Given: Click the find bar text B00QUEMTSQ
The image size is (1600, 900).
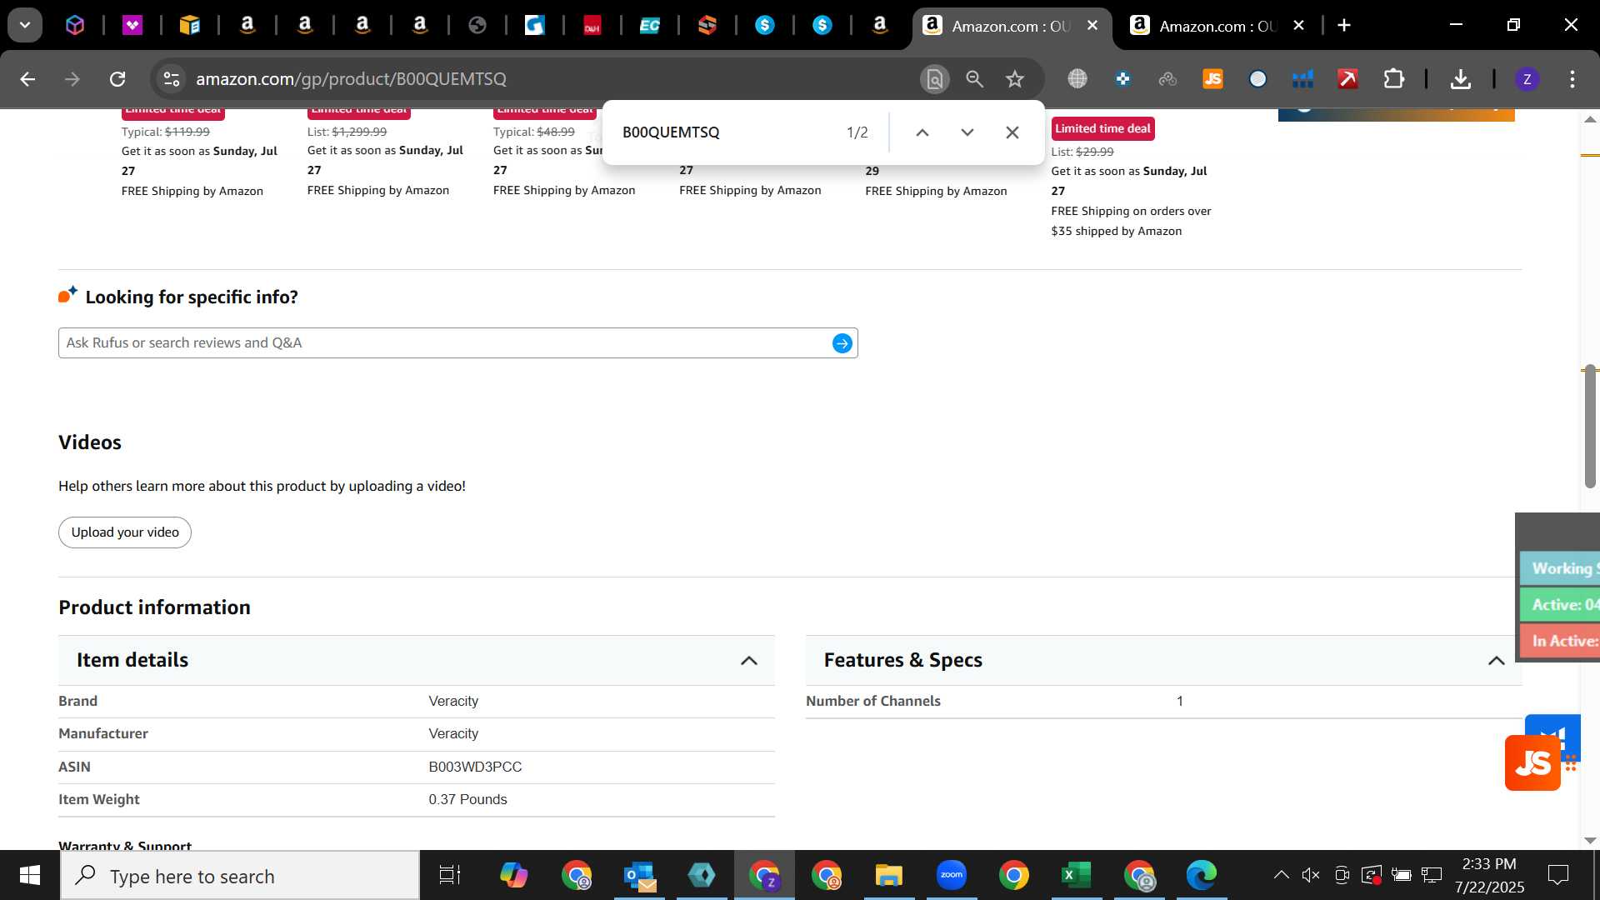Looking at the screenshot, I should 671,132.
